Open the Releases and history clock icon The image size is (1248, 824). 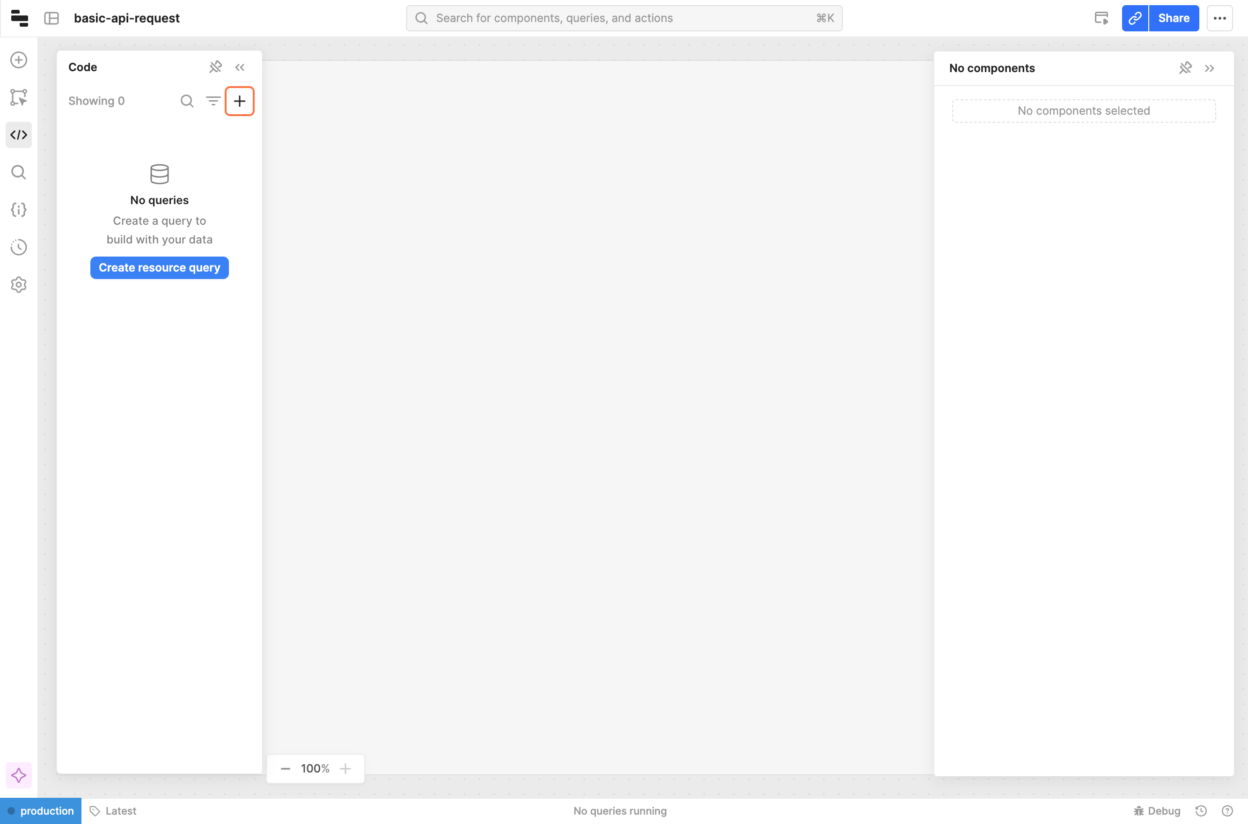pos(19,247)
